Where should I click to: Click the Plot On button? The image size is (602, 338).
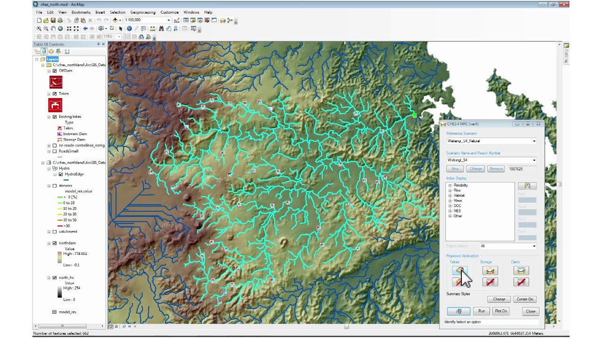coord(501,311)
